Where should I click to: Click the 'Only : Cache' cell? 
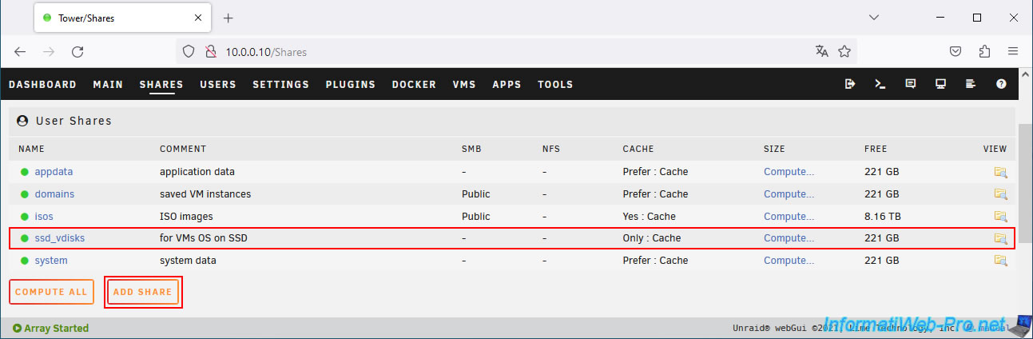[x=652, y=238]
